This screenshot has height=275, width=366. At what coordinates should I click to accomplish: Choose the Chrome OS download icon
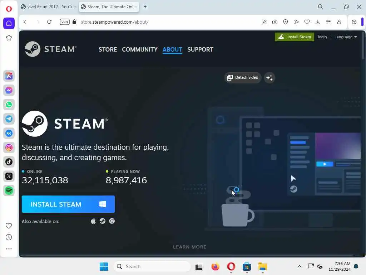(112, 221)
